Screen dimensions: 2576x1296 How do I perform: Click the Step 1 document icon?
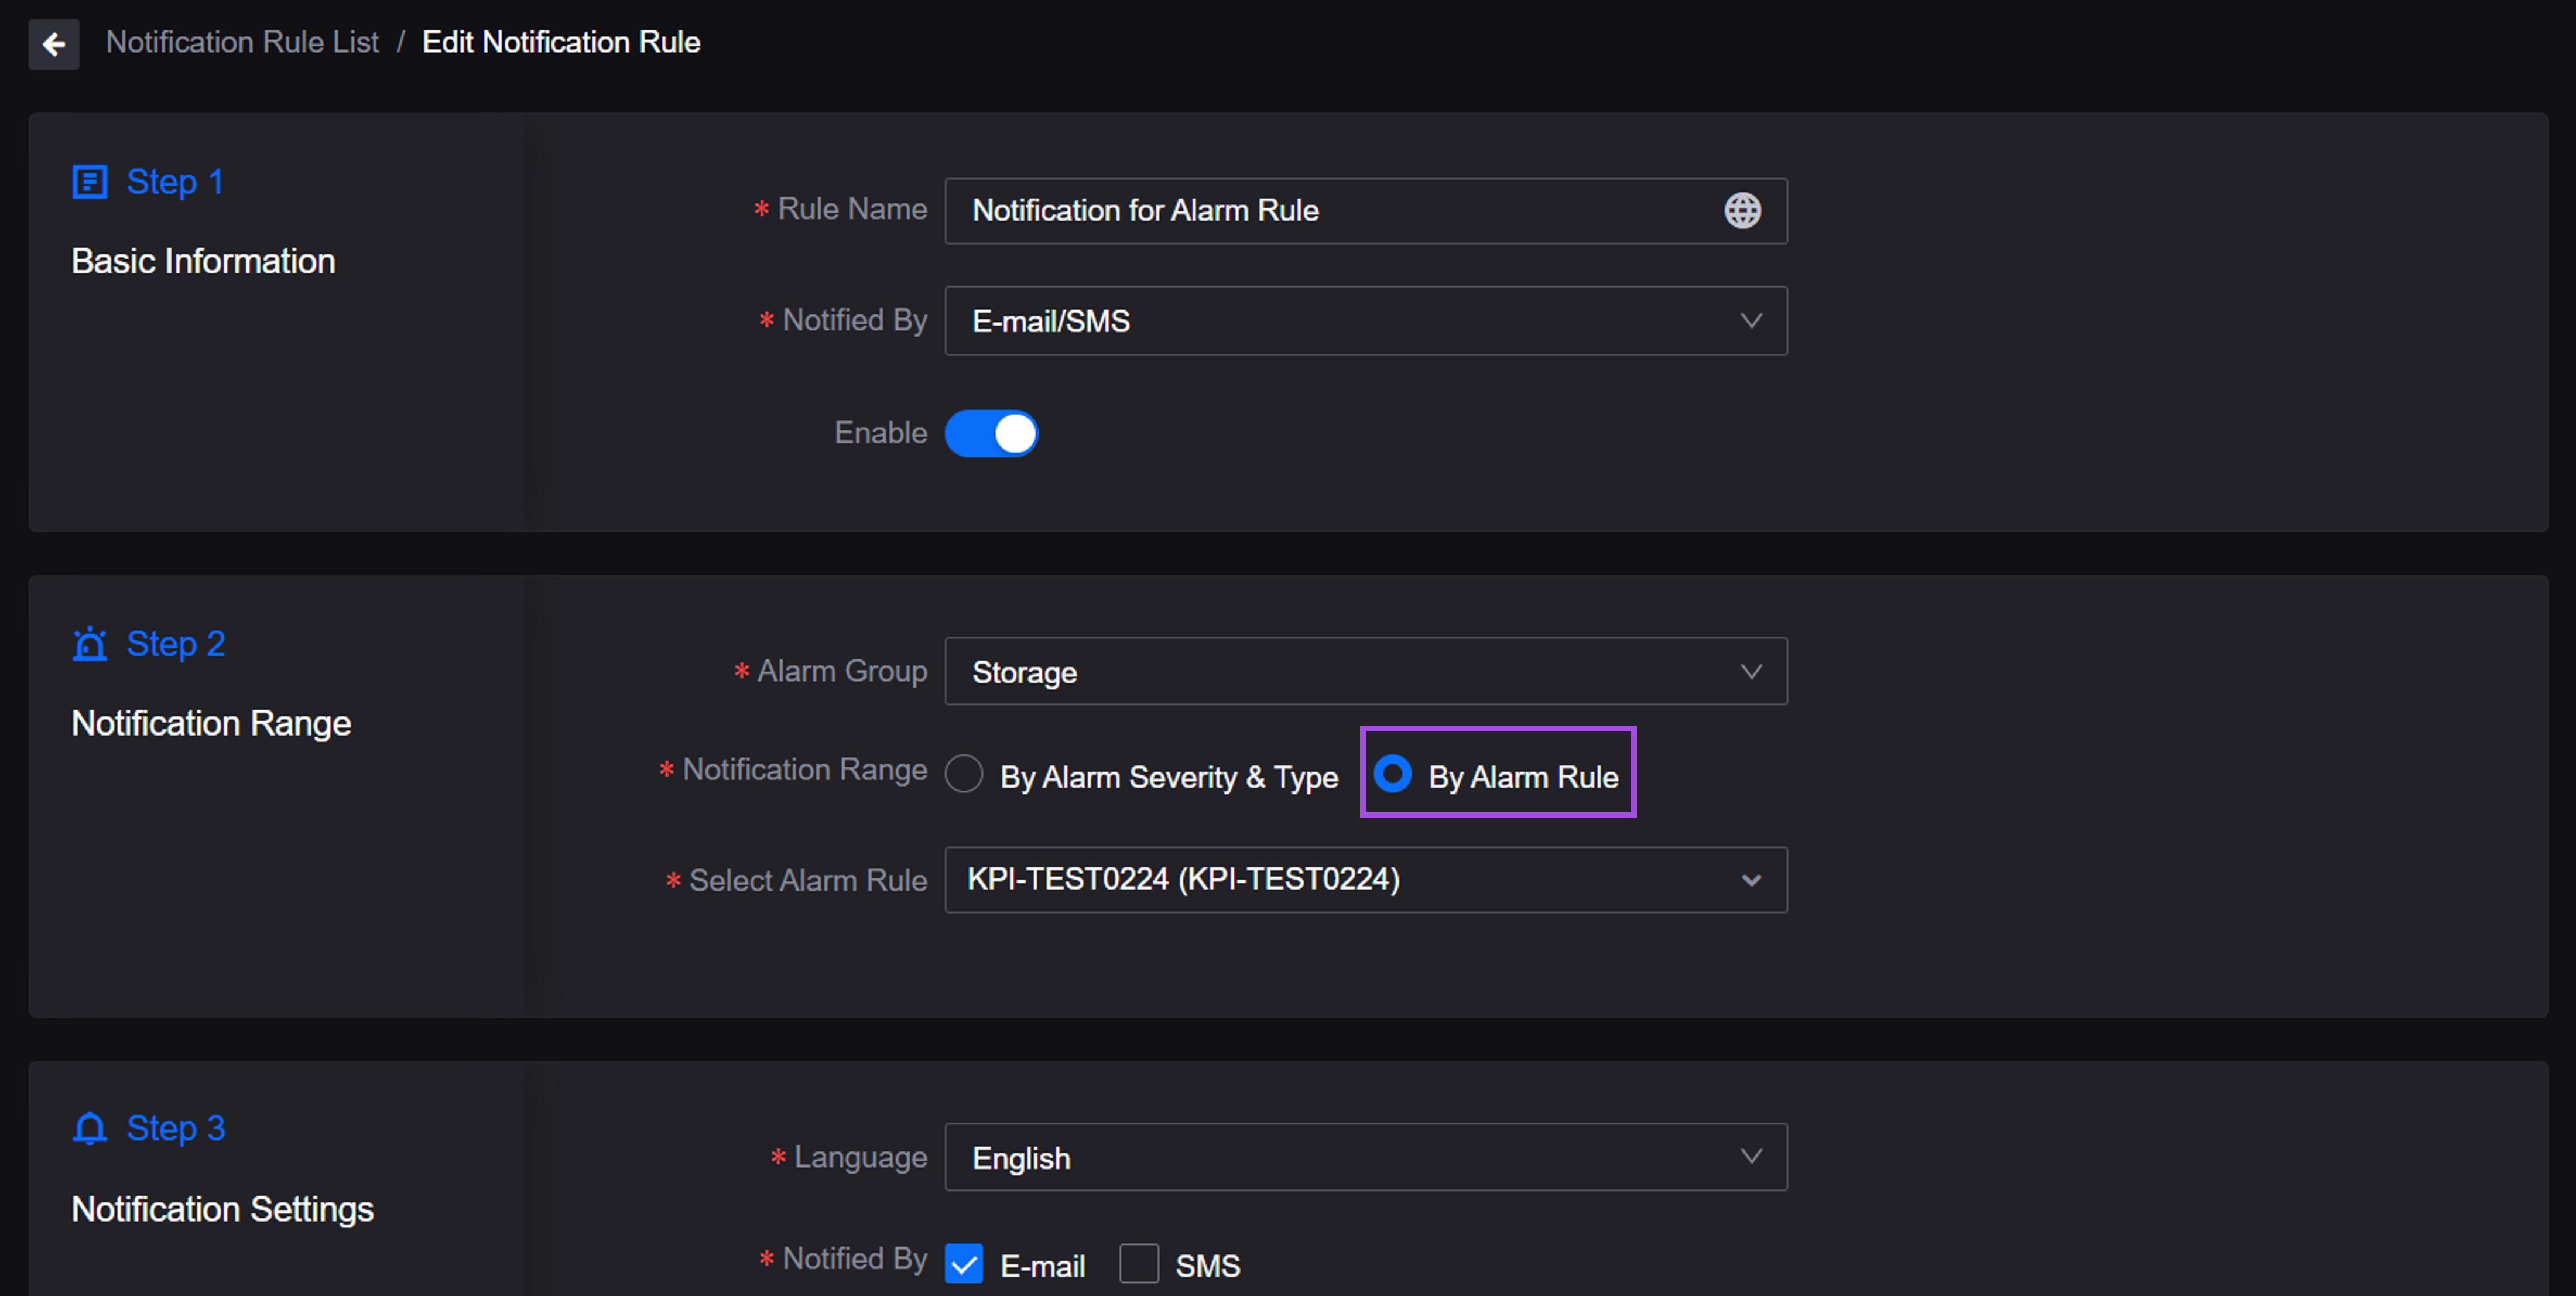(90, 183)
